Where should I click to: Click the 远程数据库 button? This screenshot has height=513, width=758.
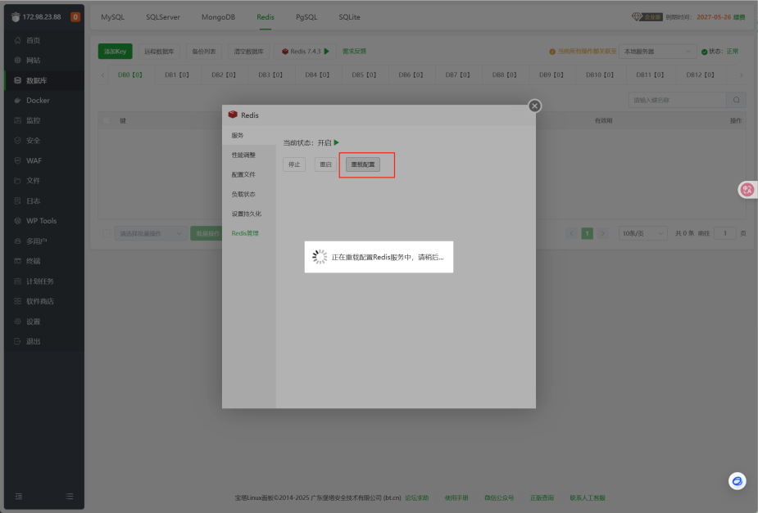[159, 52]
